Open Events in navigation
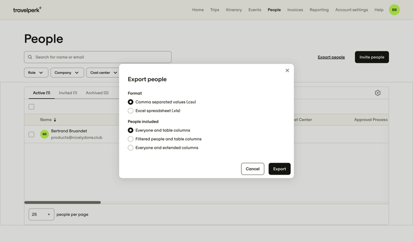Viewport: 413px width, 242px height. [x=255, y=10]
